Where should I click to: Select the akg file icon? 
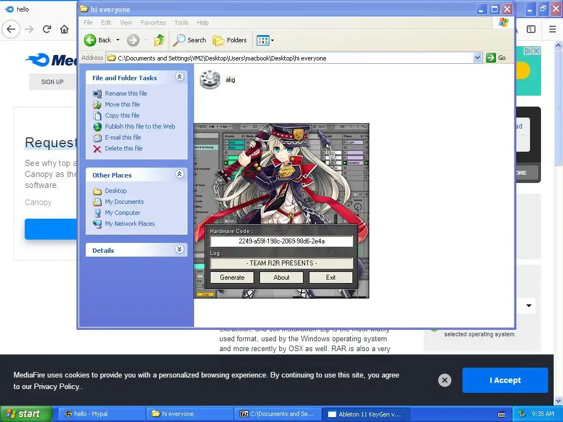point(210,80)
